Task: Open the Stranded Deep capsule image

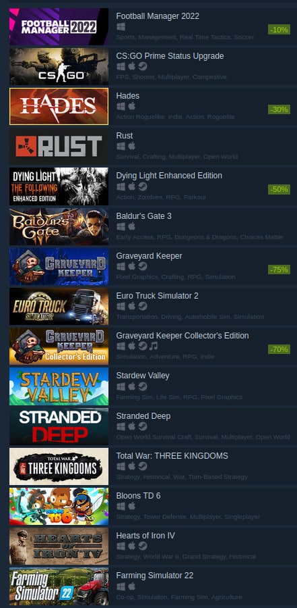Action: click(x=59, y=426)
